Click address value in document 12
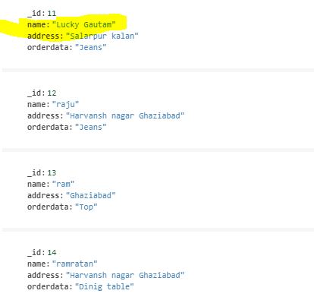This screenshot has height=300, width=314. click(125, 115)
